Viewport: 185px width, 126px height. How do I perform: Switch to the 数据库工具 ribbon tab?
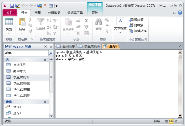coord(75,13)
